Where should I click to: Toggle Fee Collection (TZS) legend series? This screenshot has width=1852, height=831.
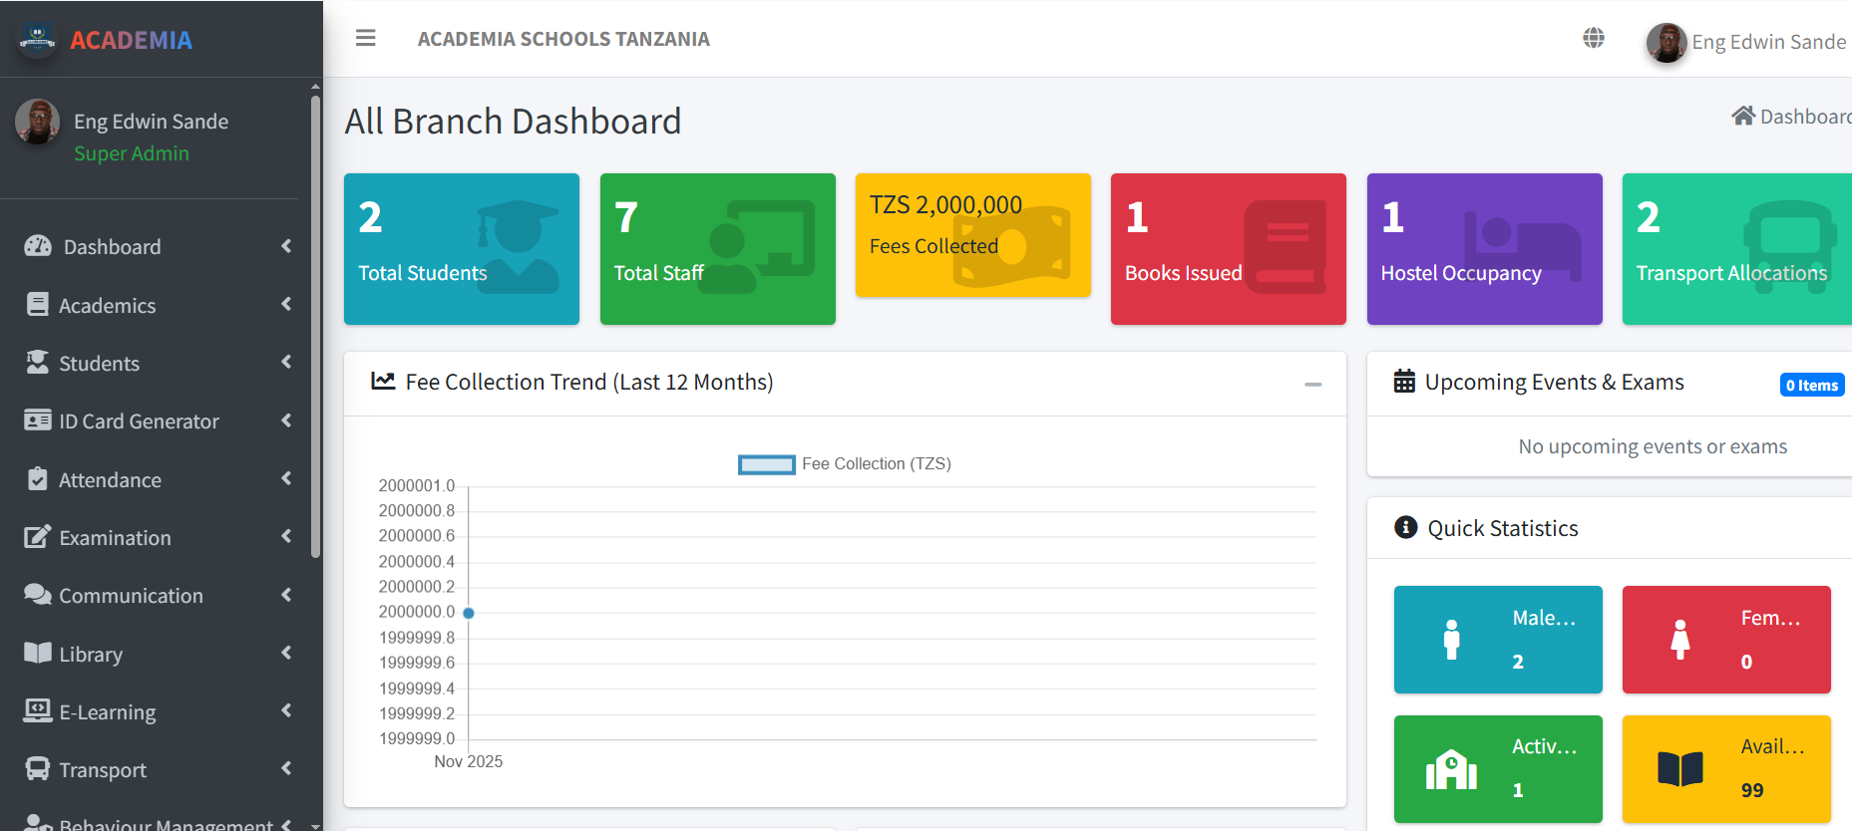pos(766,464)
